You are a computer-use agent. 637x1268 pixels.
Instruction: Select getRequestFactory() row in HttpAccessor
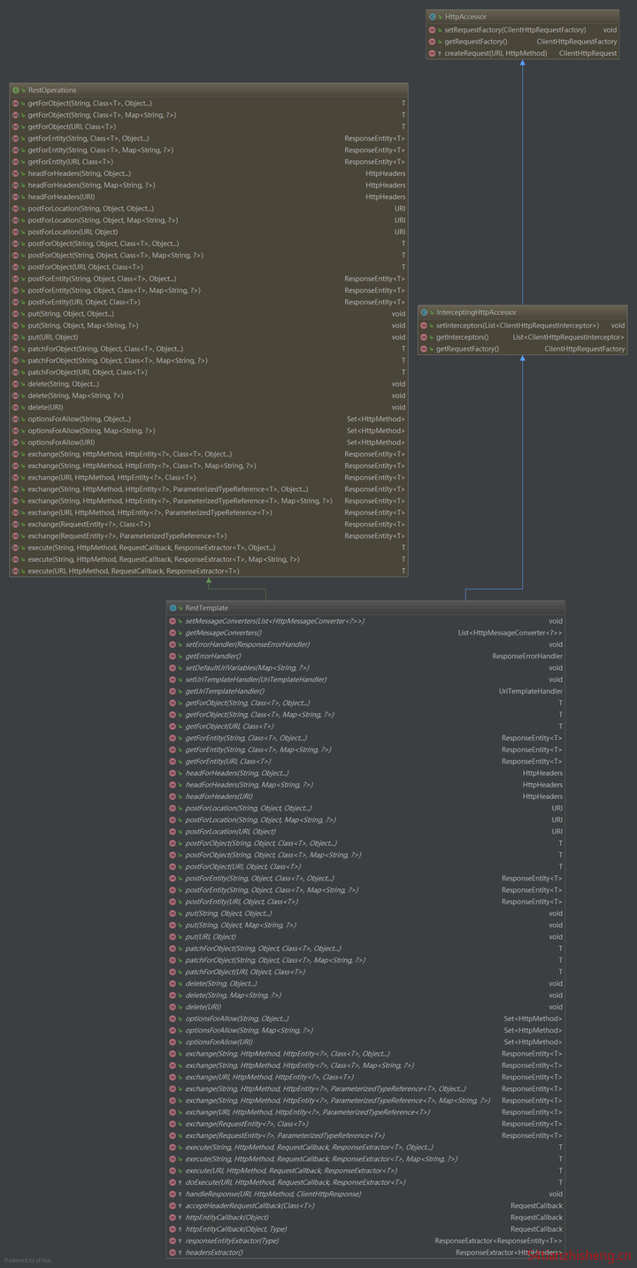click(x=522, y=42)
